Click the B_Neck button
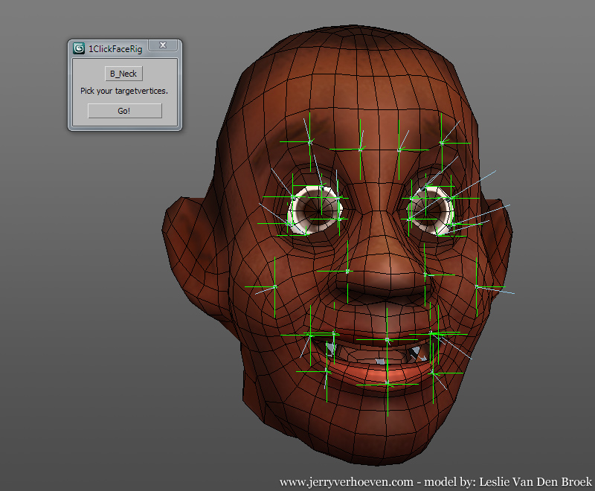595x491 pixels. tap(123, 74)
